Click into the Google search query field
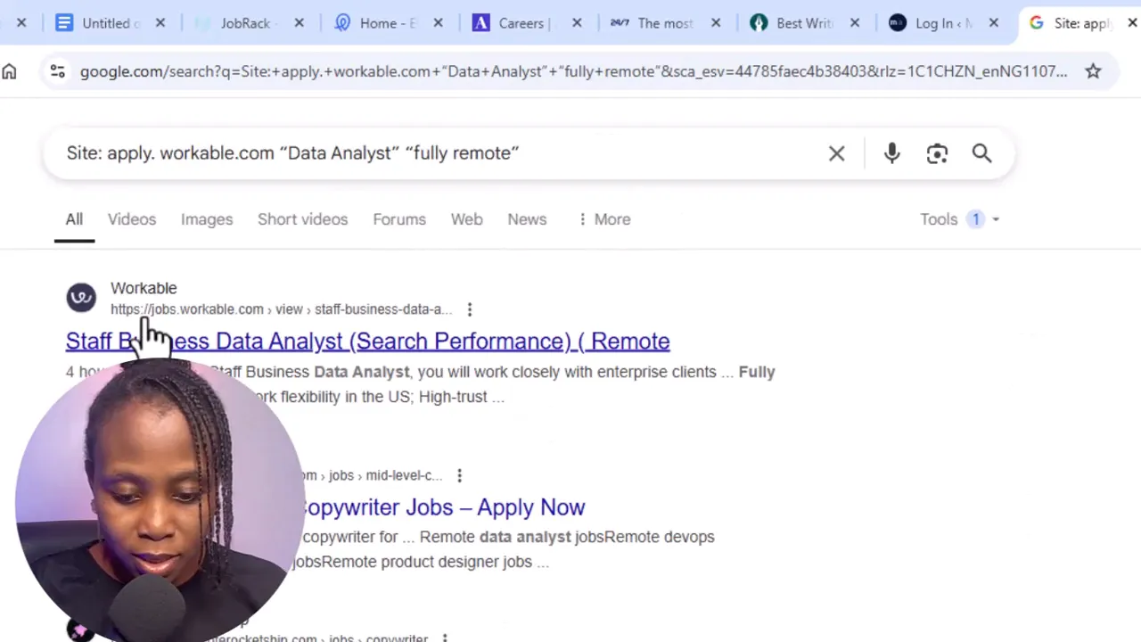The width and height of the screenshot is (1141, 642). click(428, 153)
